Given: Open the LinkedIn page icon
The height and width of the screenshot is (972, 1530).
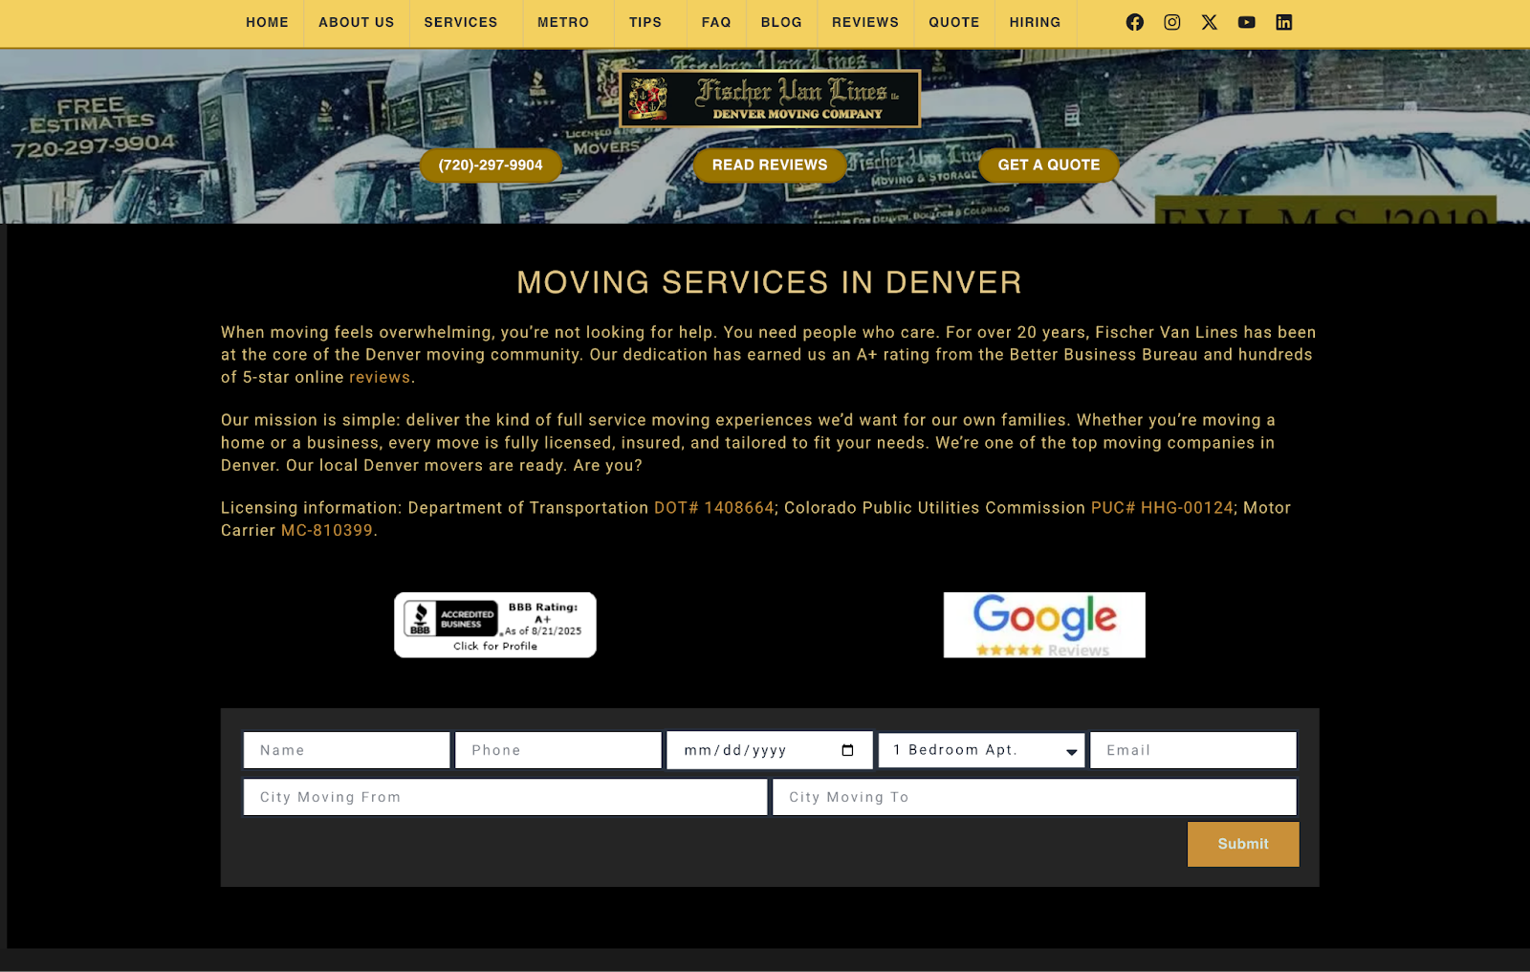Looking at the screenshot, I should click(1283, 22).
